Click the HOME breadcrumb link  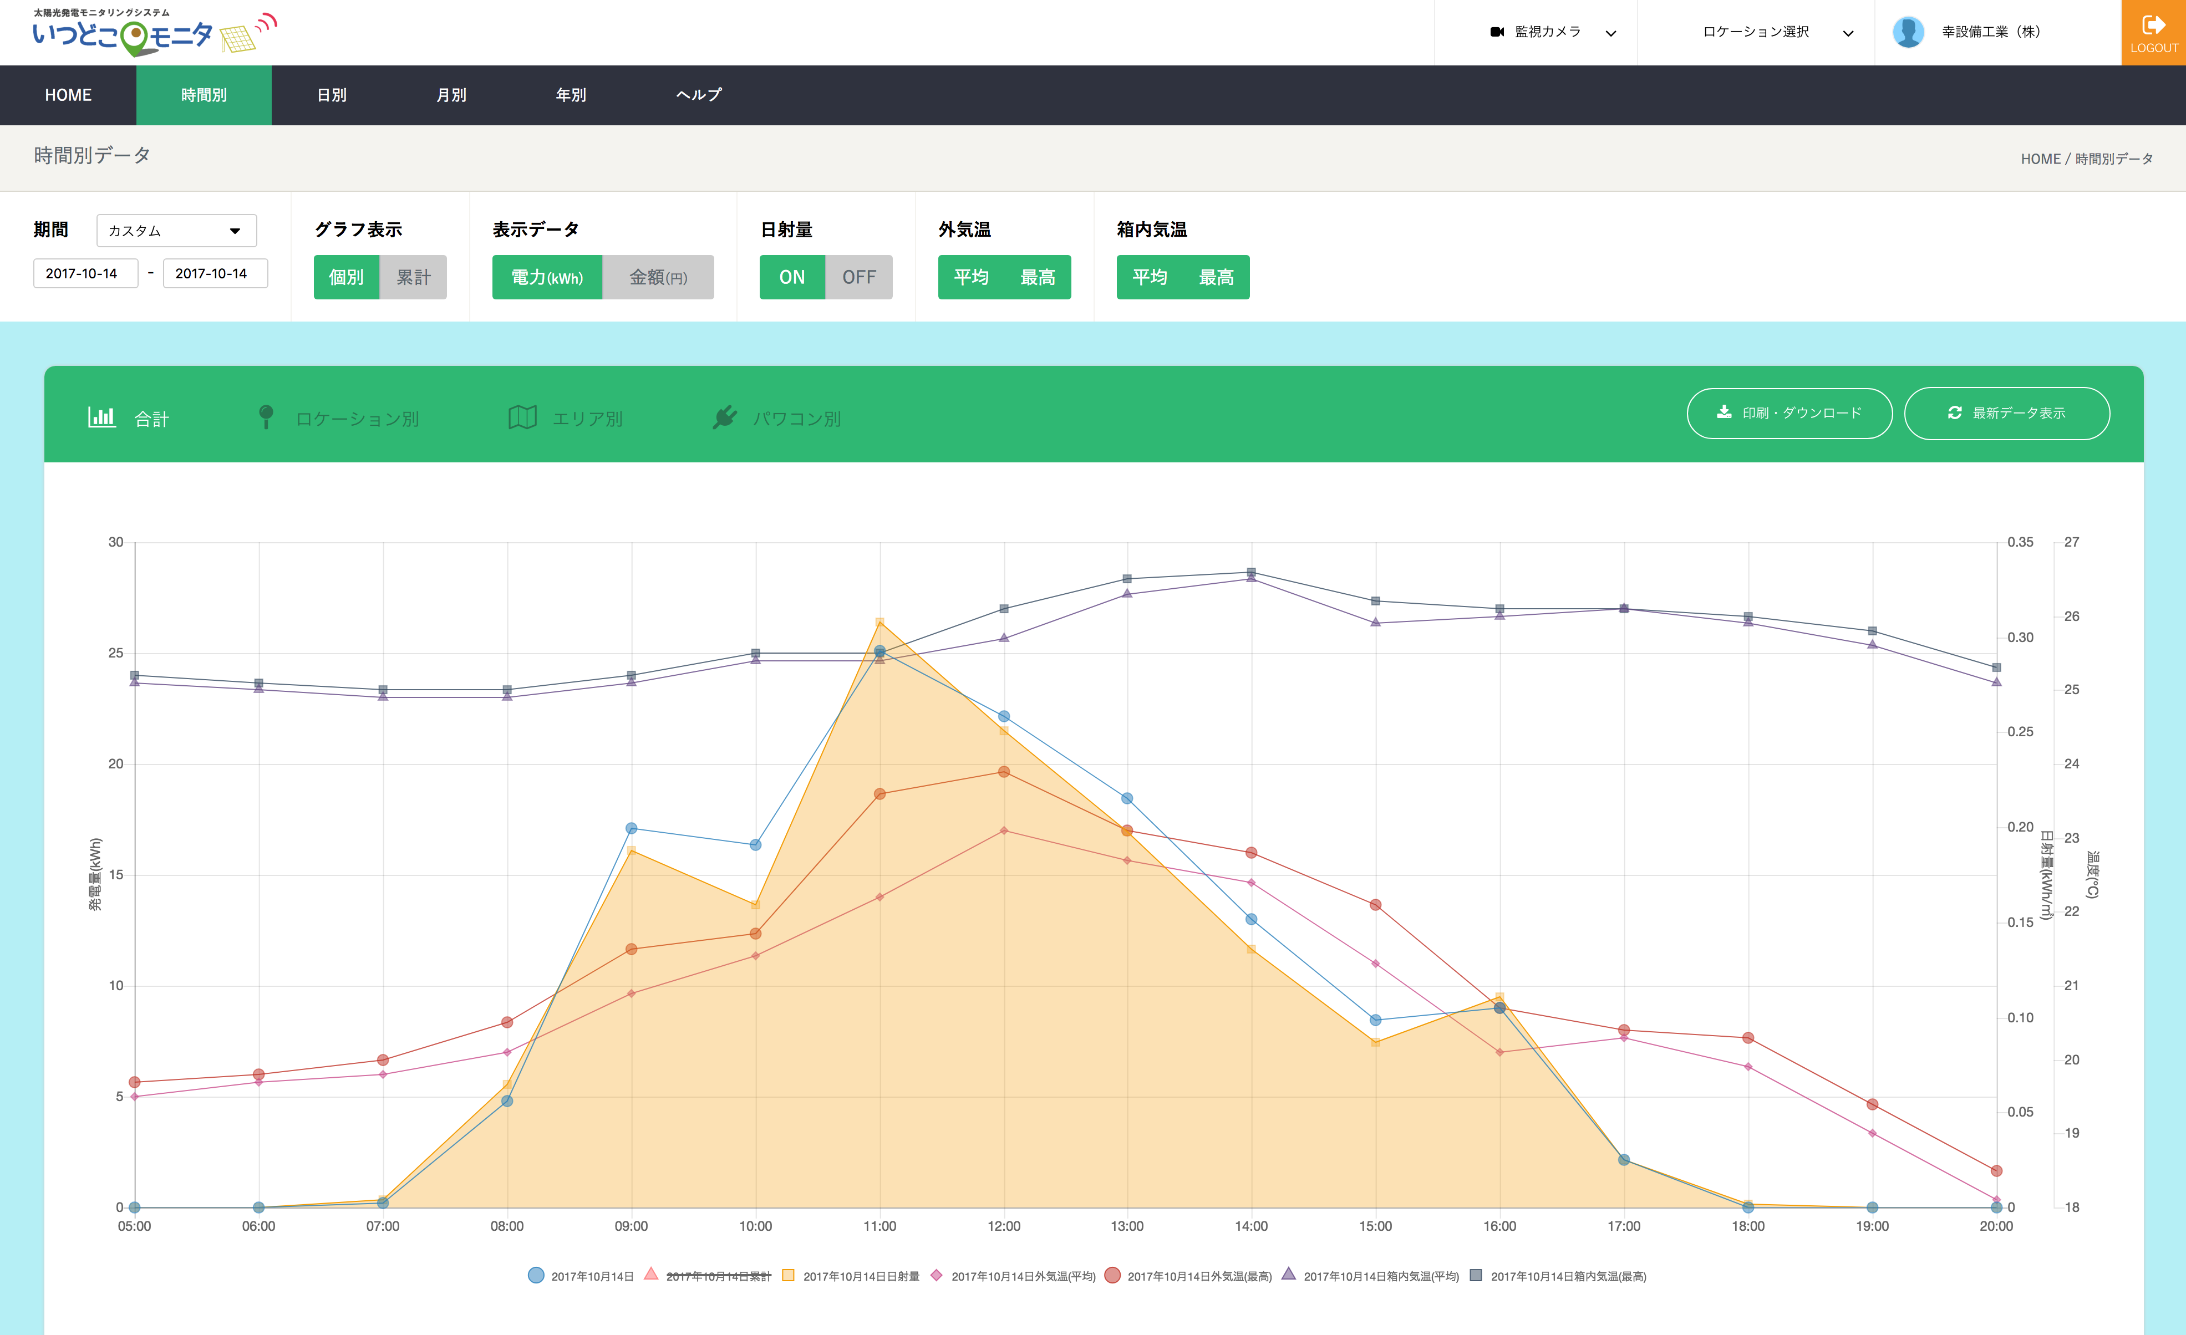[2041, 159]
